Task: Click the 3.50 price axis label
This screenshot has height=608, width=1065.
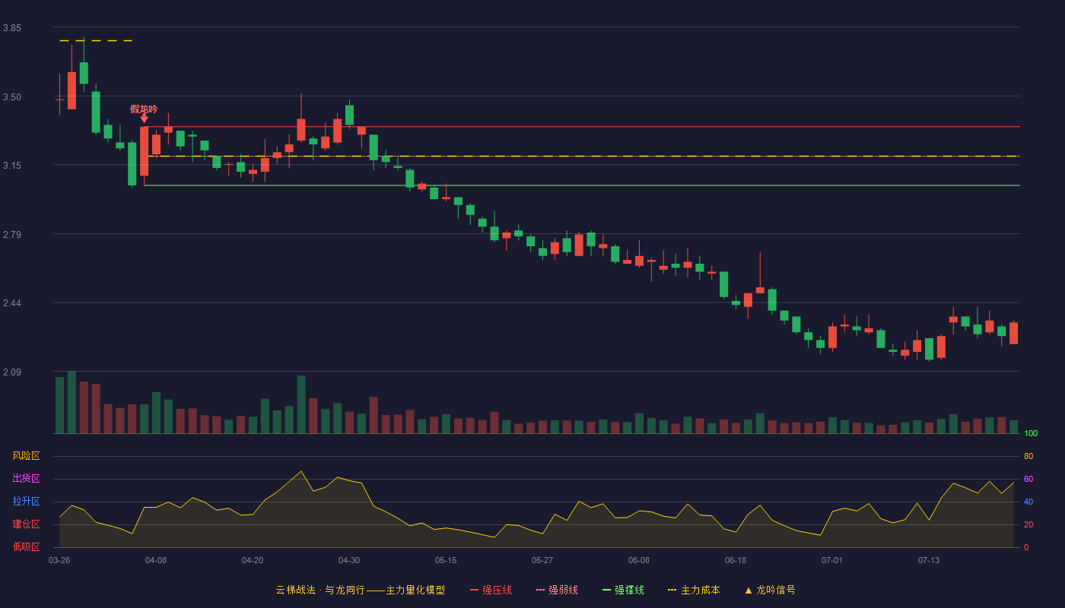Action: pyautogui.click(x=12, y=97)
